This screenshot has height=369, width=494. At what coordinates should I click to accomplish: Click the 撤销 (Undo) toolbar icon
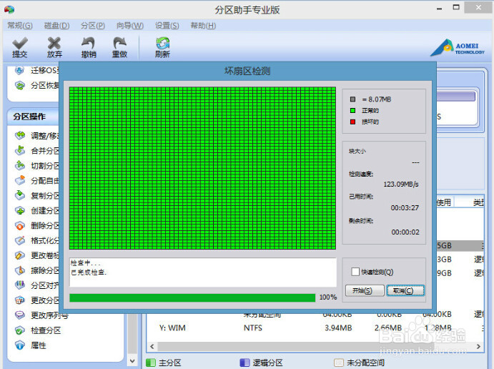(x=89, y=47)
